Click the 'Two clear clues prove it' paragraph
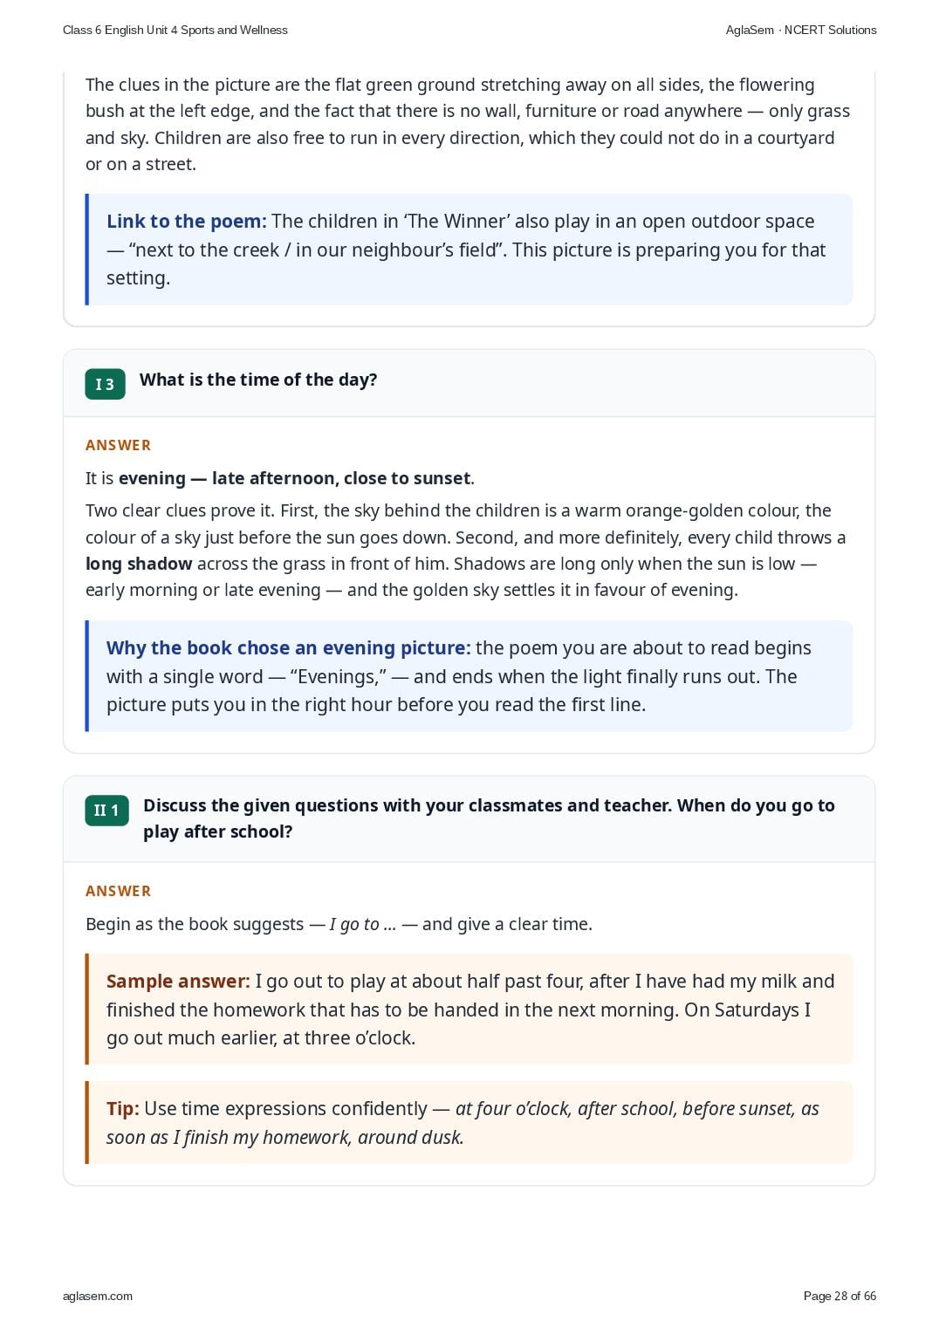The image size is (939, 1328). 466,551
